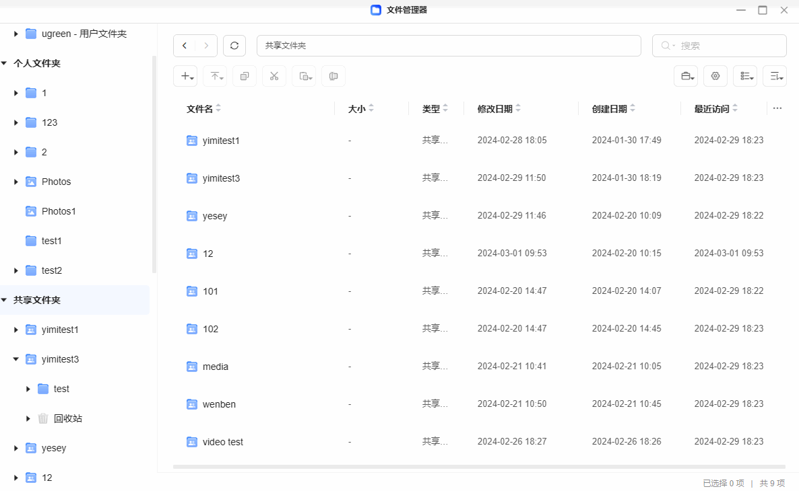The width and height of the screenshot is (799, 491).
Task: Open ugreen - 用户文件夹 folder icon
Action: [x=31, y=34]
